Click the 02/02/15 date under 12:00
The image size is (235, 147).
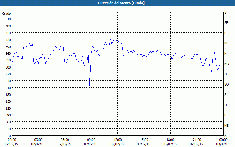click(117, 144)
